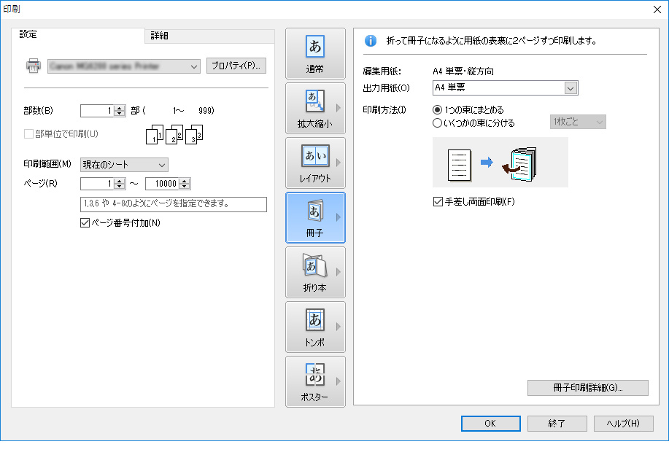Choose the ポスター poster print mode
This screenshot has width=669, height=455.
(x=315, y=381)
